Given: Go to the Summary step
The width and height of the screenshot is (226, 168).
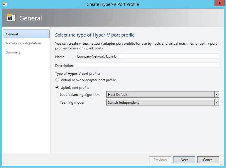Looking at the screenshot, I should (x=13, y=52).
